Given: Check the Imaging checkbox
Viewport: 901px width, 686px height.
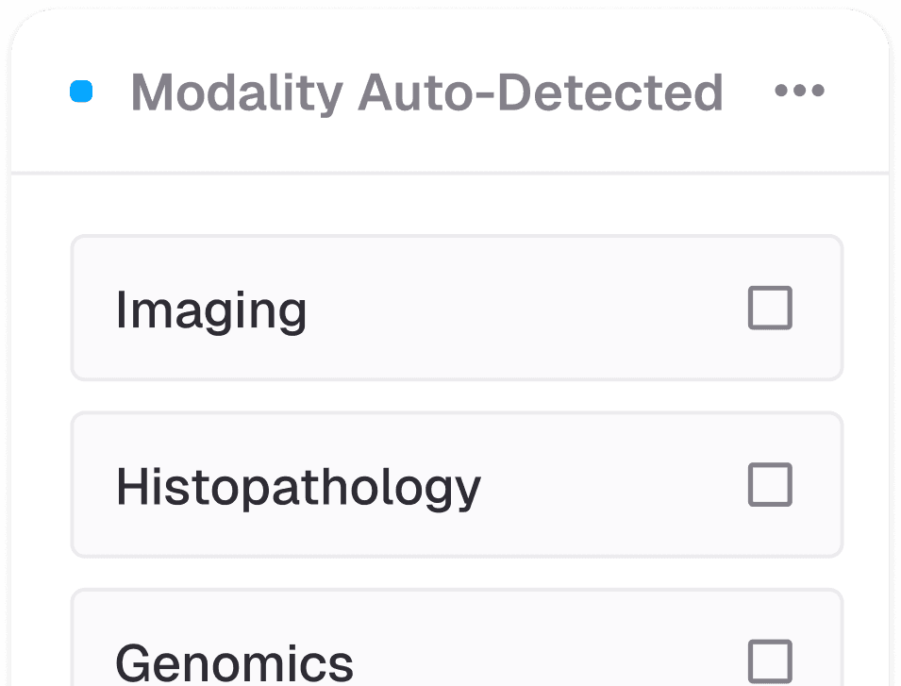Looking at the screenshot, I should pos(770,309).
